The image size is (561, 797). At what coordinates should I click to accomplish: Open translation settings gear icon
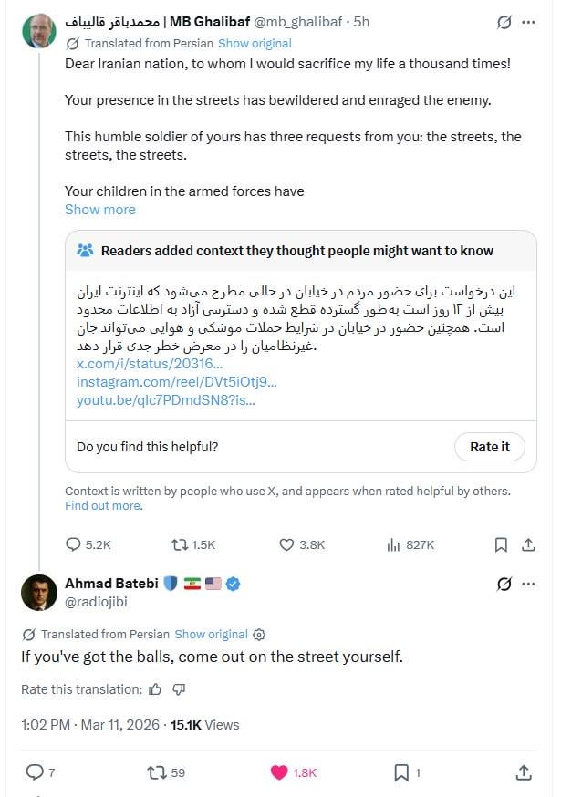point(259,635)
